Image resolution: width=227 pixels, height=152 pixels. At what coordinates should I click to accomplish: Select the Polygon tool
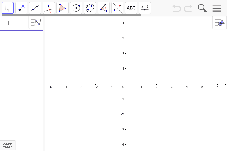62,8
